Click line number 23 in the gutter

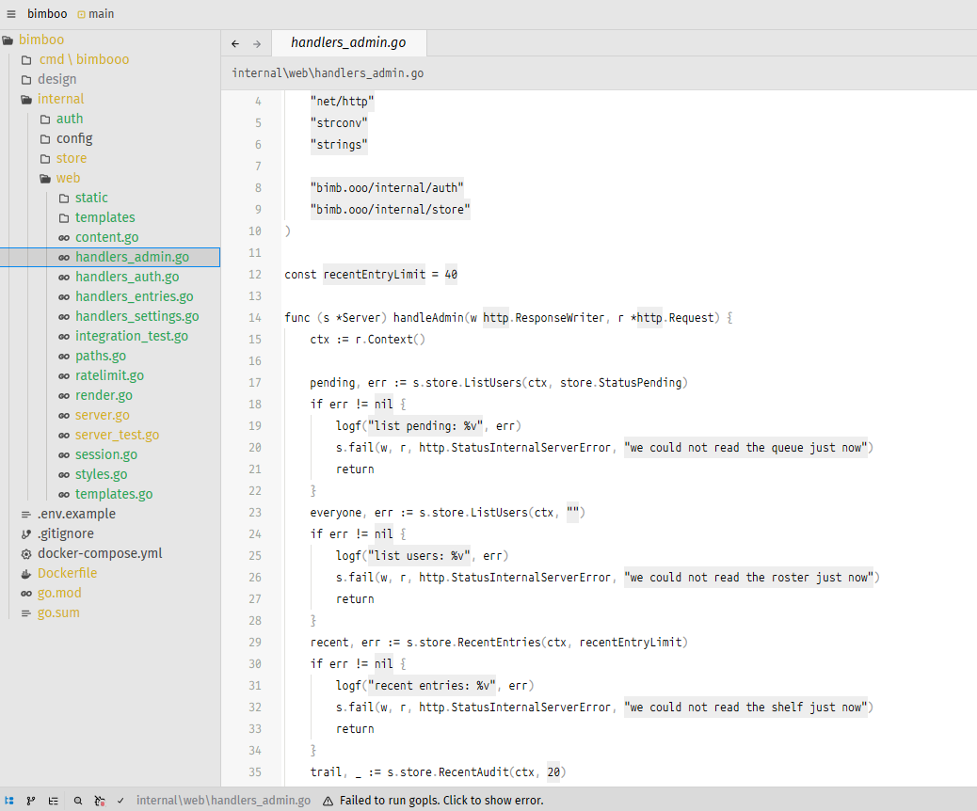[x=255, y=513]
